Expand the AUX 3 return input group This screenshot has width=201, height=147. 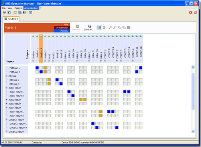(x=6, y=104)
